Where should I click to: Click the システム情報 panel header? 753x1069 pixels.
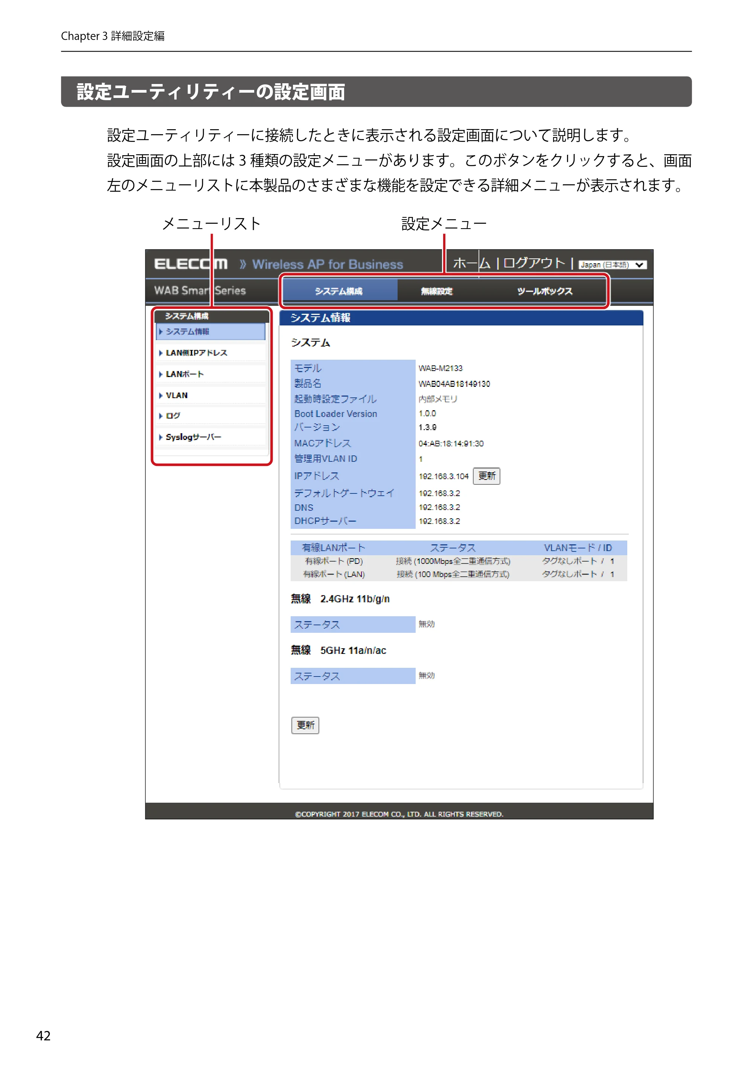click(x=461, y=318)
